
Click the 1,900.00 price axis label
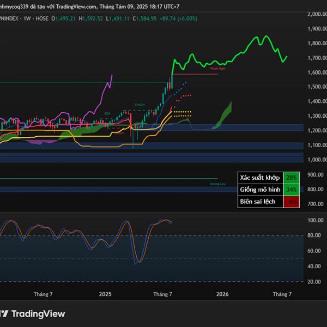click(317, 28)
